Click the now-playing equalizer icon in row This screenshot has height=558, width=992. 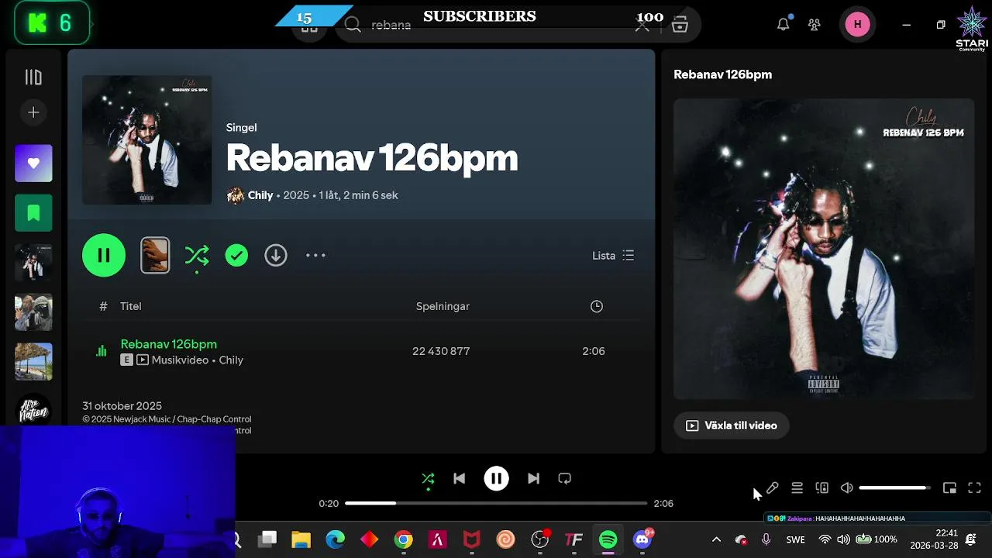(102, 351)
